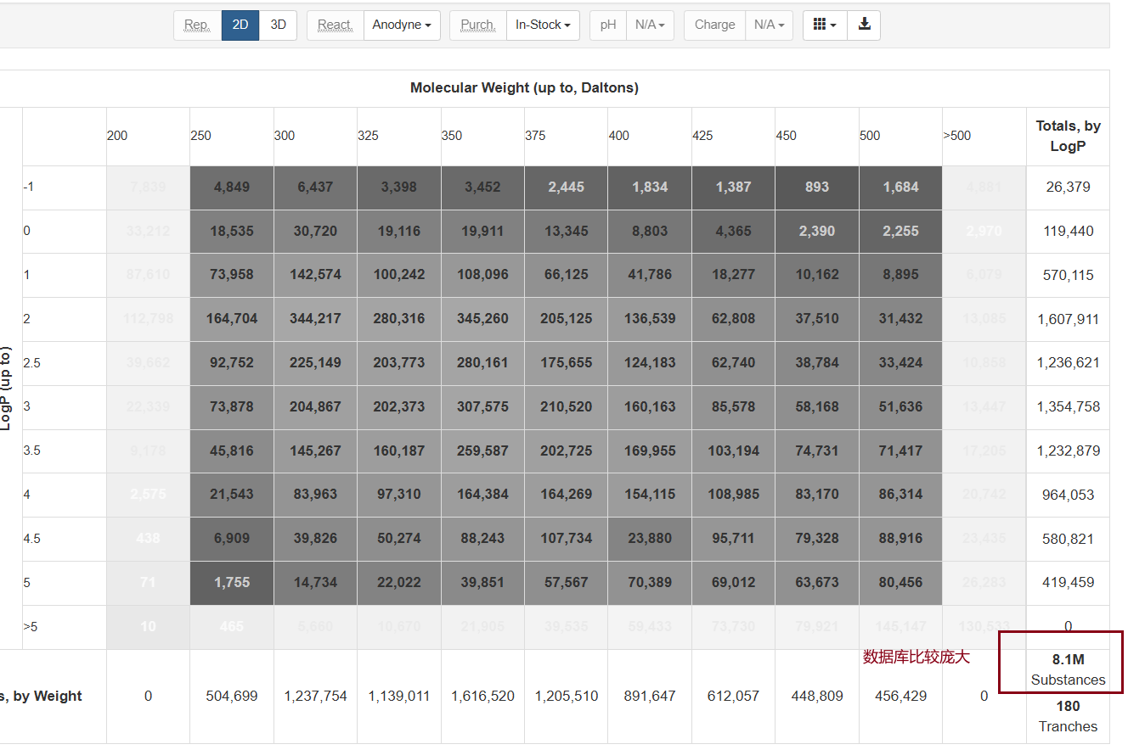Click the cell showing 70,389

point(650,583)
